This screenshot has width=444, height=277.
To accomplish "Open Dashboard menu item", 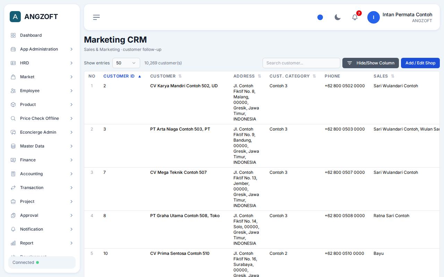I will [42, 35].
